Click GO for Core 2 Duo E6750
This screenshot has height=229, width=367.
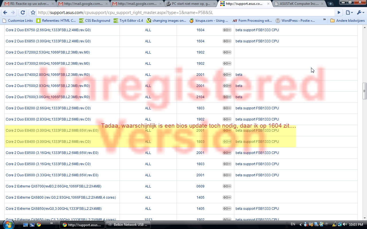click(x=227, y=30)
